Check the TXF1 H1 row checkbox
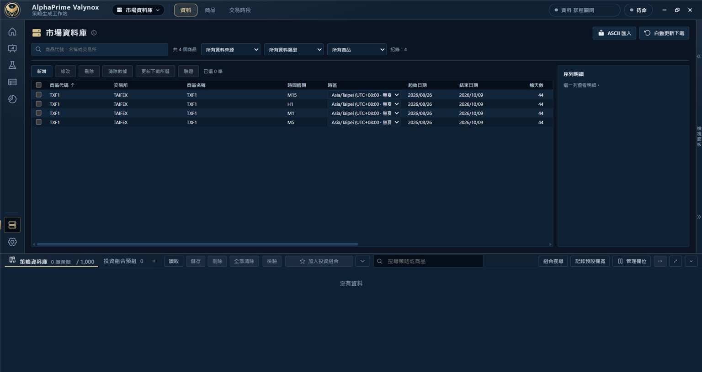The image size is (702, 372). (x=39, y=104)
